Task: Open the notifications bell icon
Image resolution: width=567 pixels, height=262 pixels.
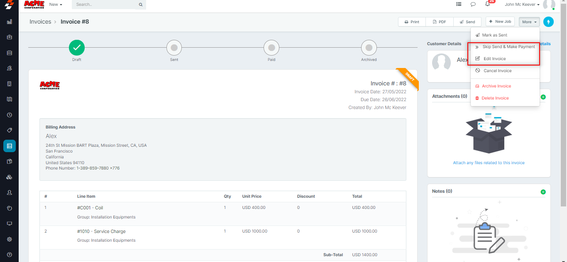Action: point(488,4)
